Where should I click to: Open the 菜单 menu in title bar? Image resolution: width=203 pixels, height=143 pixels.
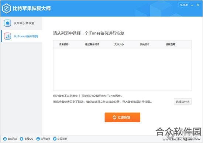point(184,5)
